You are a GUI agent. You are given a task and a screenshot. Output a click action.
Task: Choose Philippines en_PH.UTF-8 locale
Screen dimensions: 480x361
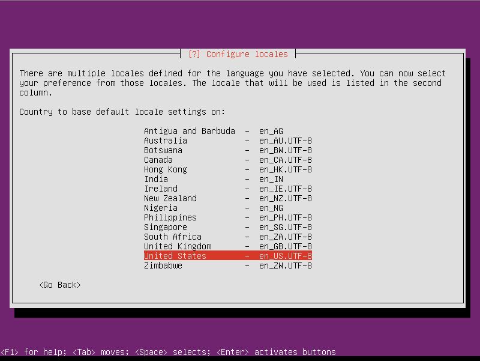228,217
